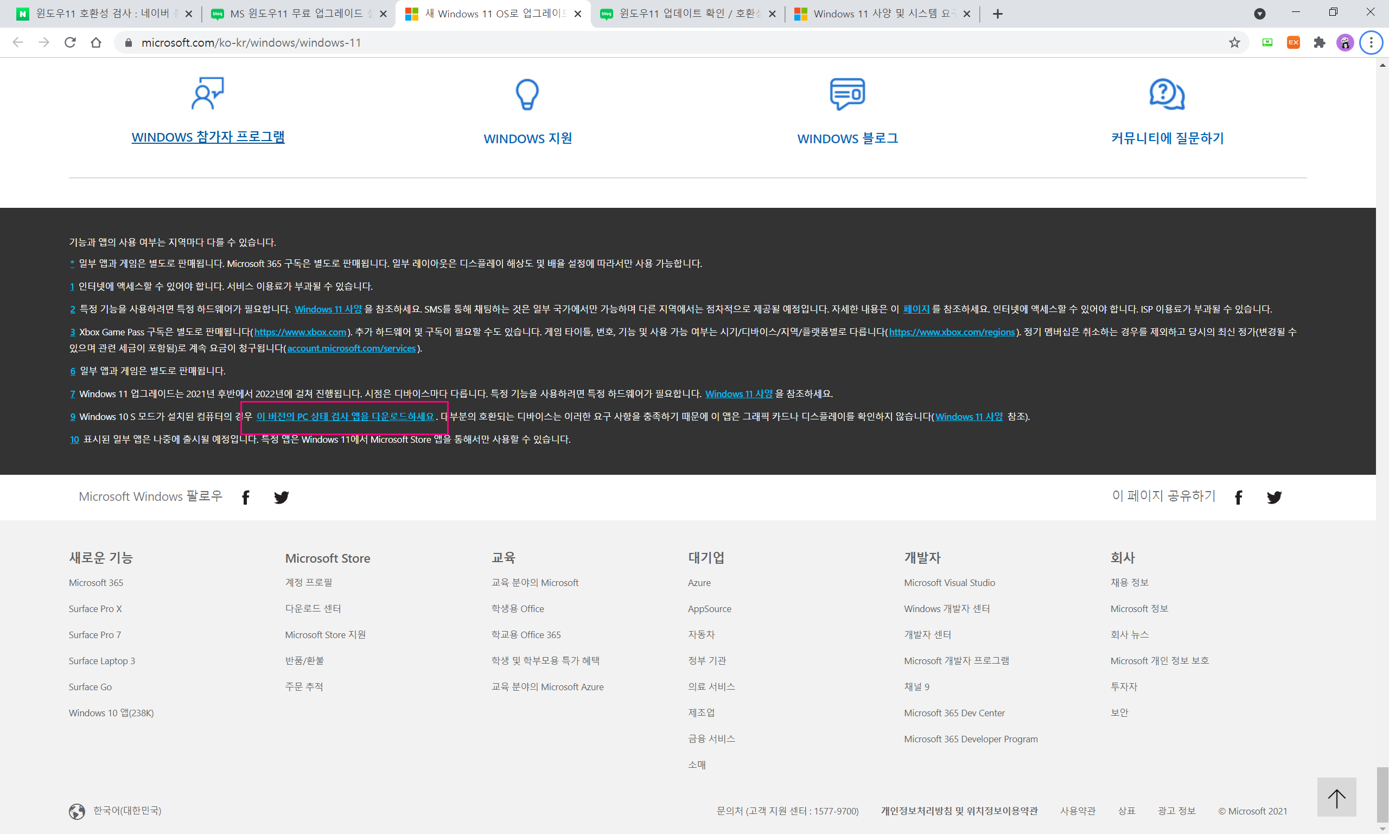
Task: Close the active Windows 11 tab
Action: (x=578, y=14)
